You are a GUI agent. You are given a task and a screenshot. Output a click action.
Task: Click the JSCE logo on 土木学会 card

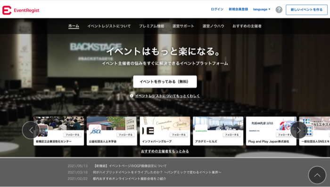(x=95, y=131)
